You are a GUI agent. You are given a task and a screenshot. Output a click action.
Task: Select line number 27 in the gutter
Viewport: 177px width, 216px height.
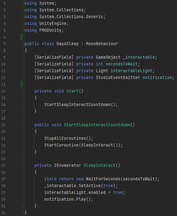click(3, 179)
